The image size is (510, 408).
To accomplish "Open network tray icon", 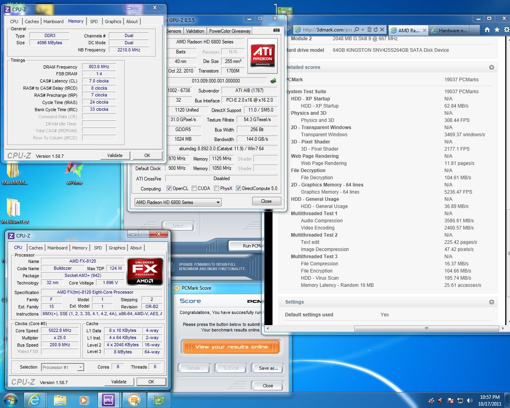I will point(460,400).
